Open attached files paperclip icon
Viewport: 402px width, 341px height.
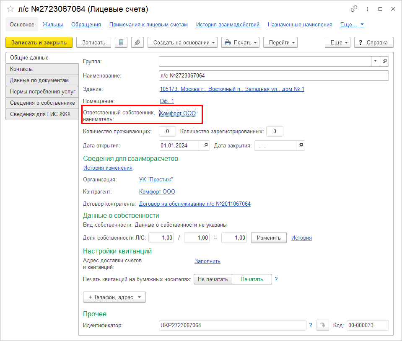pyautogui.click(x=137, y=43)
